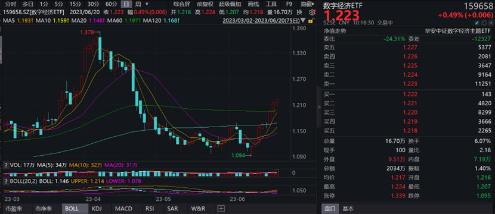Click 159658.SZ[数字经济ETF] chart title
Viewport: 495px width, 214px height.
(x=34, y=12)
